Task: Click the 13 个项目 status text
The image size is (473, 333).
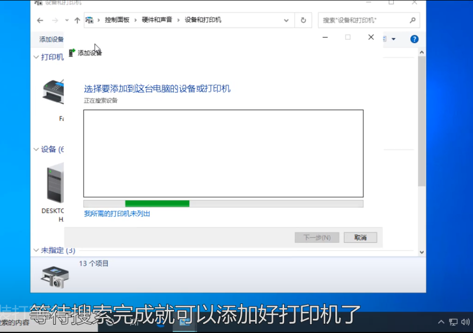Action: (x=93, y=263)
